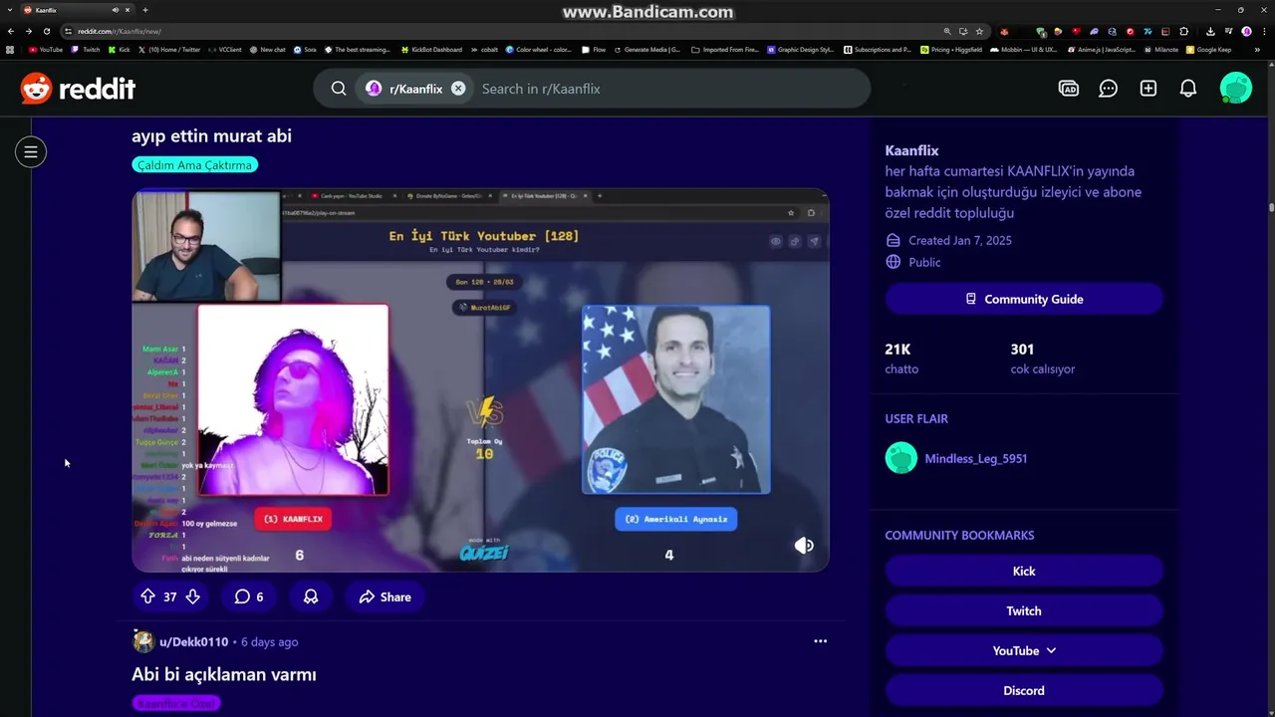Focus the Search in r/Kaanflix field

coord(671,89)
